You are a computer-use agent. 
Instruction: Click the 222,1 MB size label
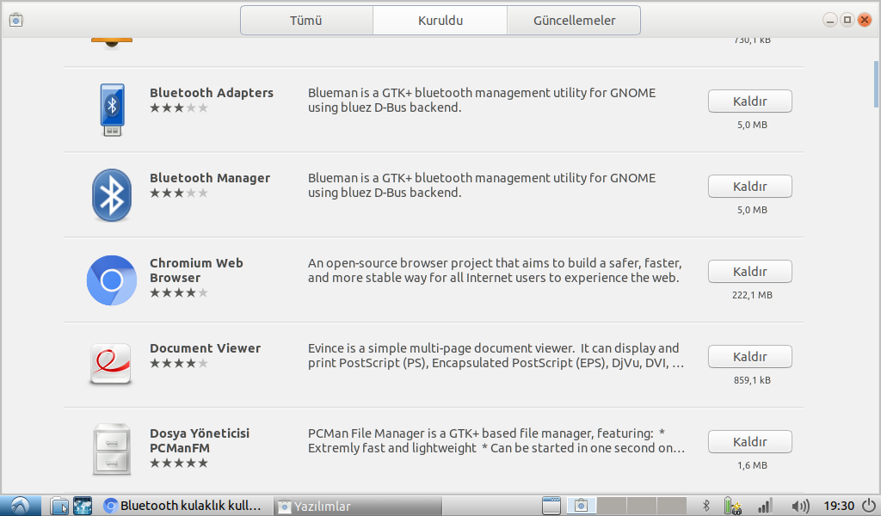752,295
